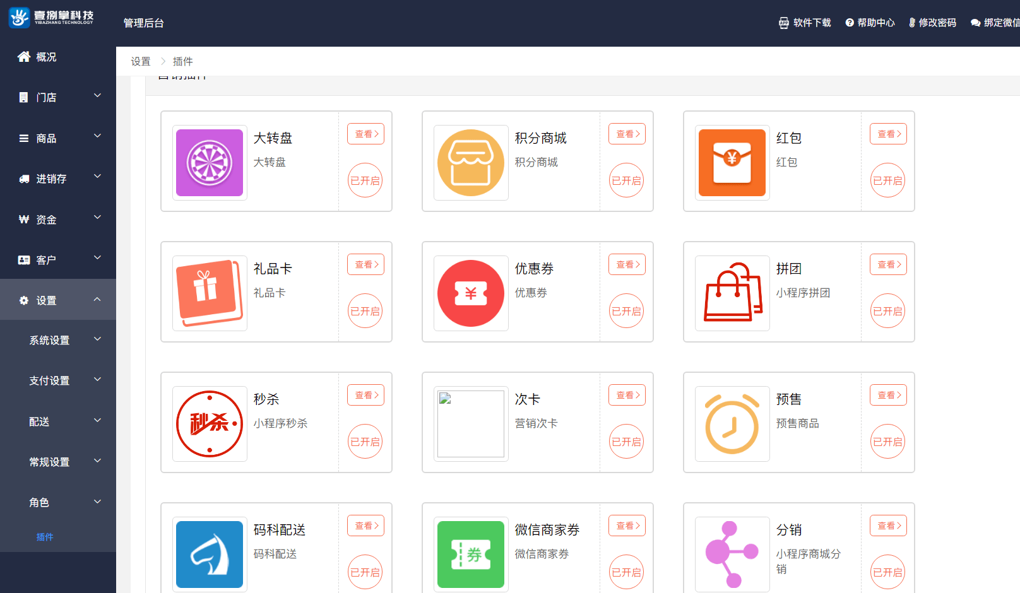1020x593 pixels.
Task: Collapse the 设置 sidebar section
Action: 58,300
